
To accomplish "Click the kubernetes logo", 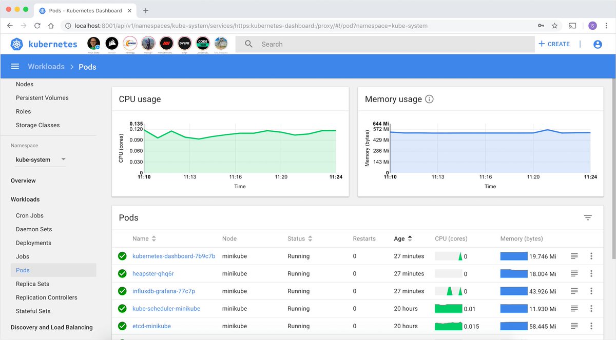I will click(17, 44).
